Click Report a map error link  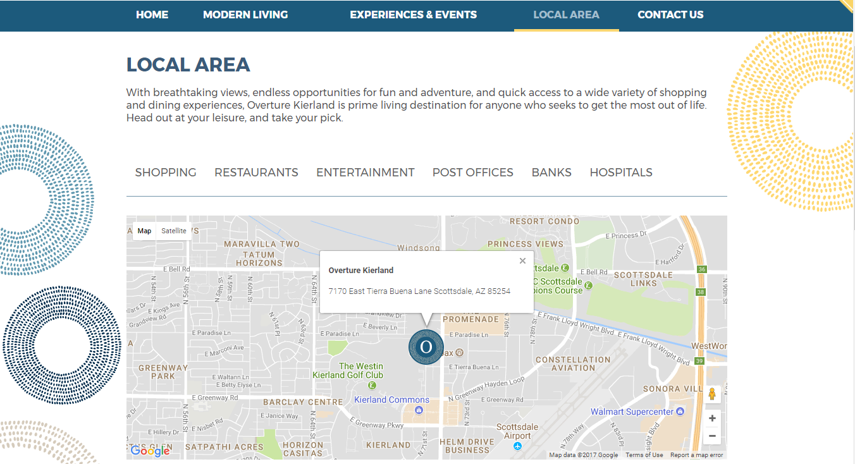coord(697,455)
